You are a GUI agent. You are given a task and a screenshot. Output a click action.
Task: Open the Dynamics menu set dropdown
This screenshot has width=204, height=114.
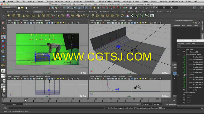tap(9, 7)
